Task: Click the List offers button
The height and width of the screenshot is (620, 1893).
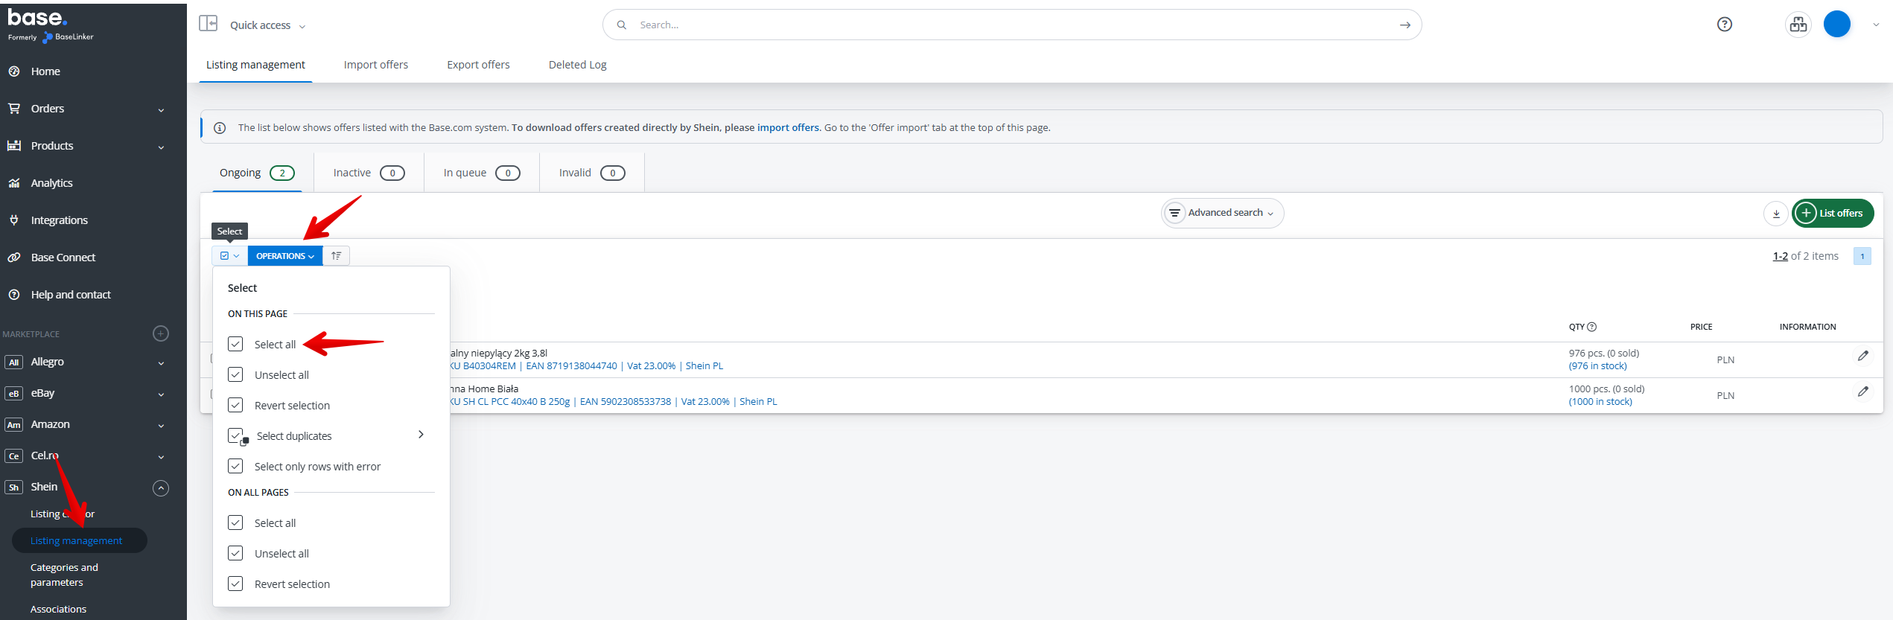Action: coord(1832,214)
